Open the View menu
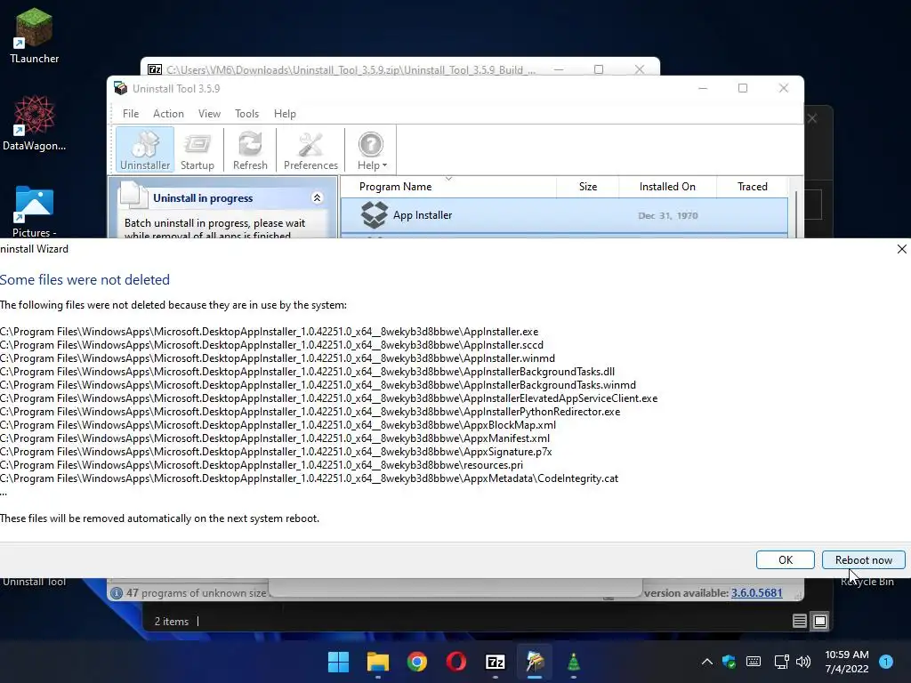The image size is (911, 683). [x=209, y=114]
